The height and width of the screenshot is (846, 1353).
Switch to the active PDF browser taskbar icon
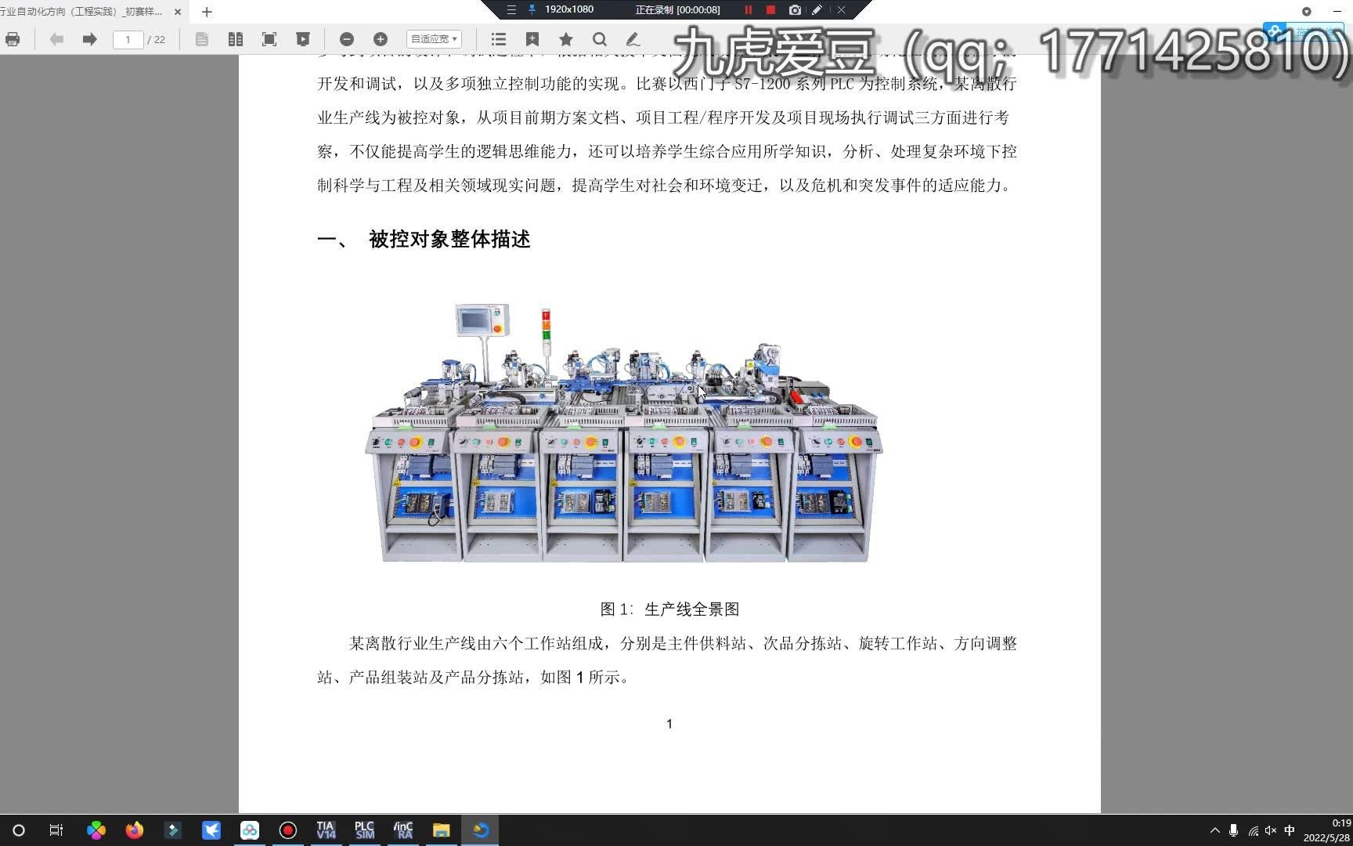click(480, 830)
